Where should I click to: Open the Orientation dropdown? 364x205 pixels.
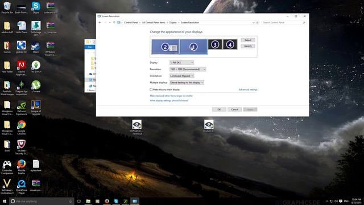pos(182,76)
